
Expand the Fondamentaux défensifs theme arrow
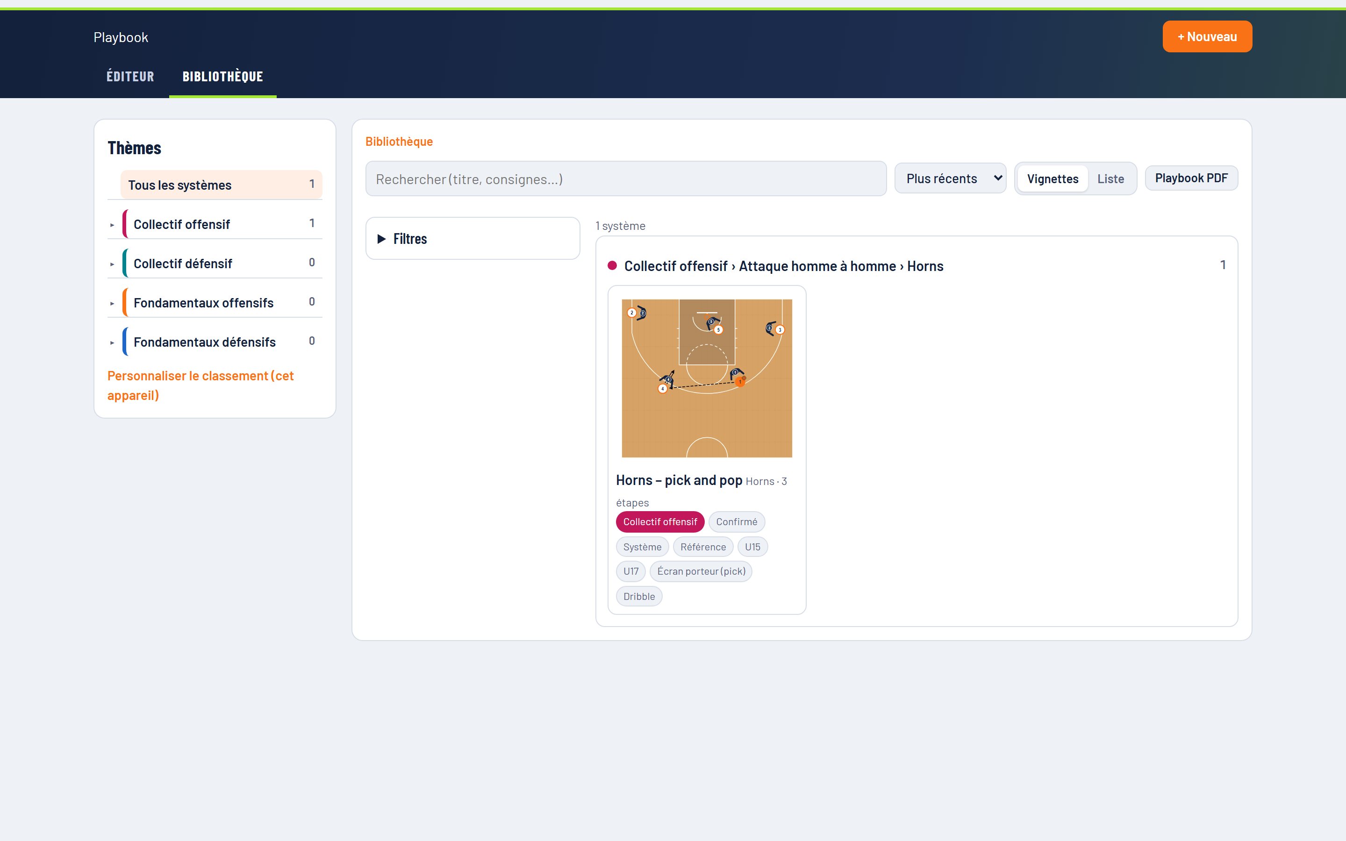tap(112, 342)
